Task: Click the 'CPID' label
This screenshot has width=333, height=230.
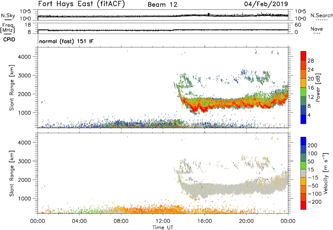Action: point(9,39)
